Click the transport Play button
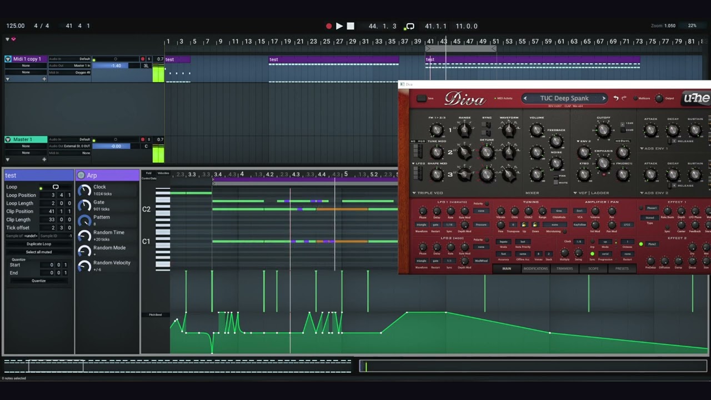 [x=339, y=26]
